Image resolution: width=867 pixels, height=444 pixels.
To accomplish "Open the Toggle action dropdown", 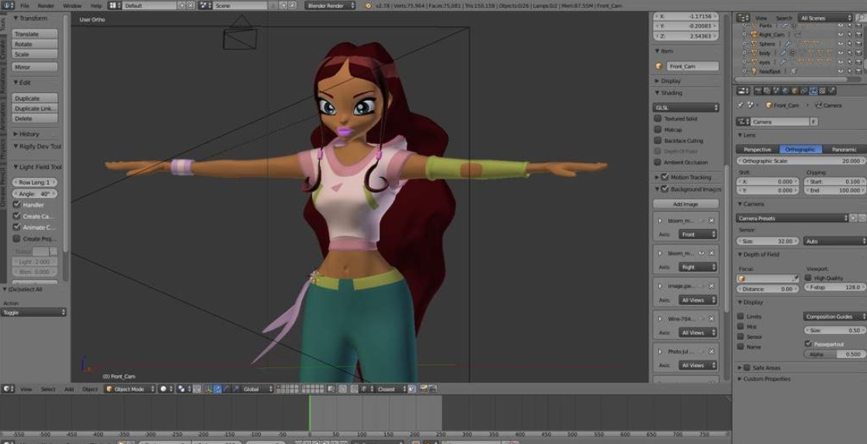I will click(33, 312).
